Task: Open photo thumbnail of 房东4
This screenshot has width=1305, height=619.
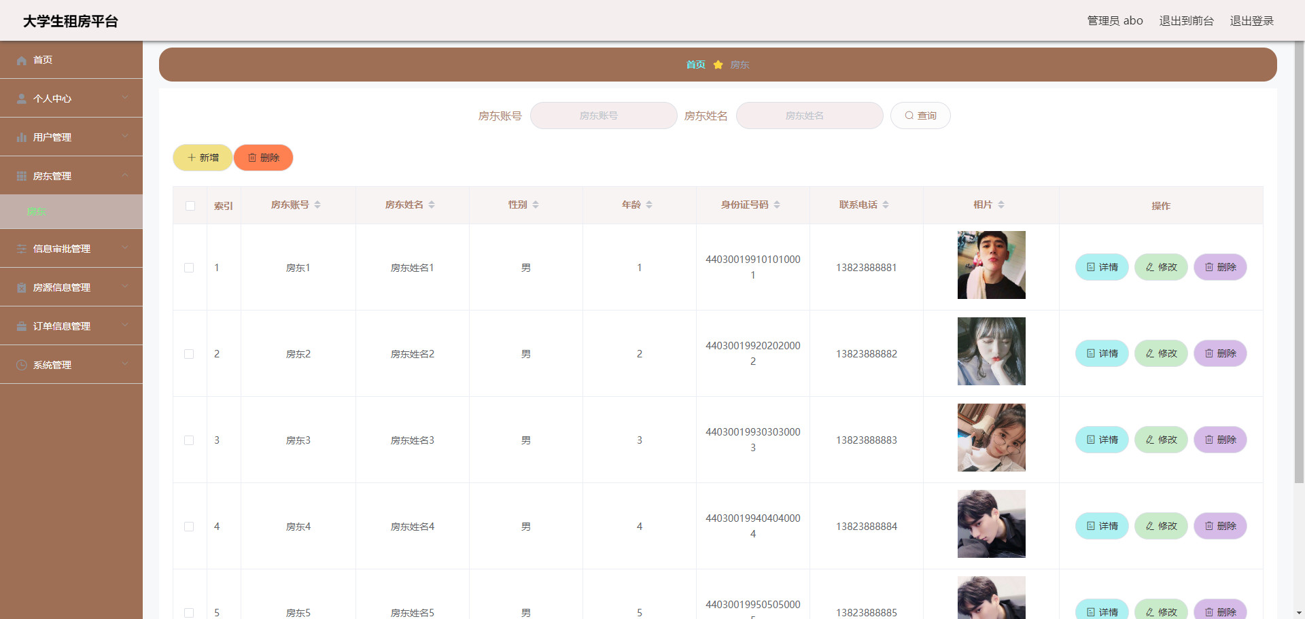Action: 991,524
